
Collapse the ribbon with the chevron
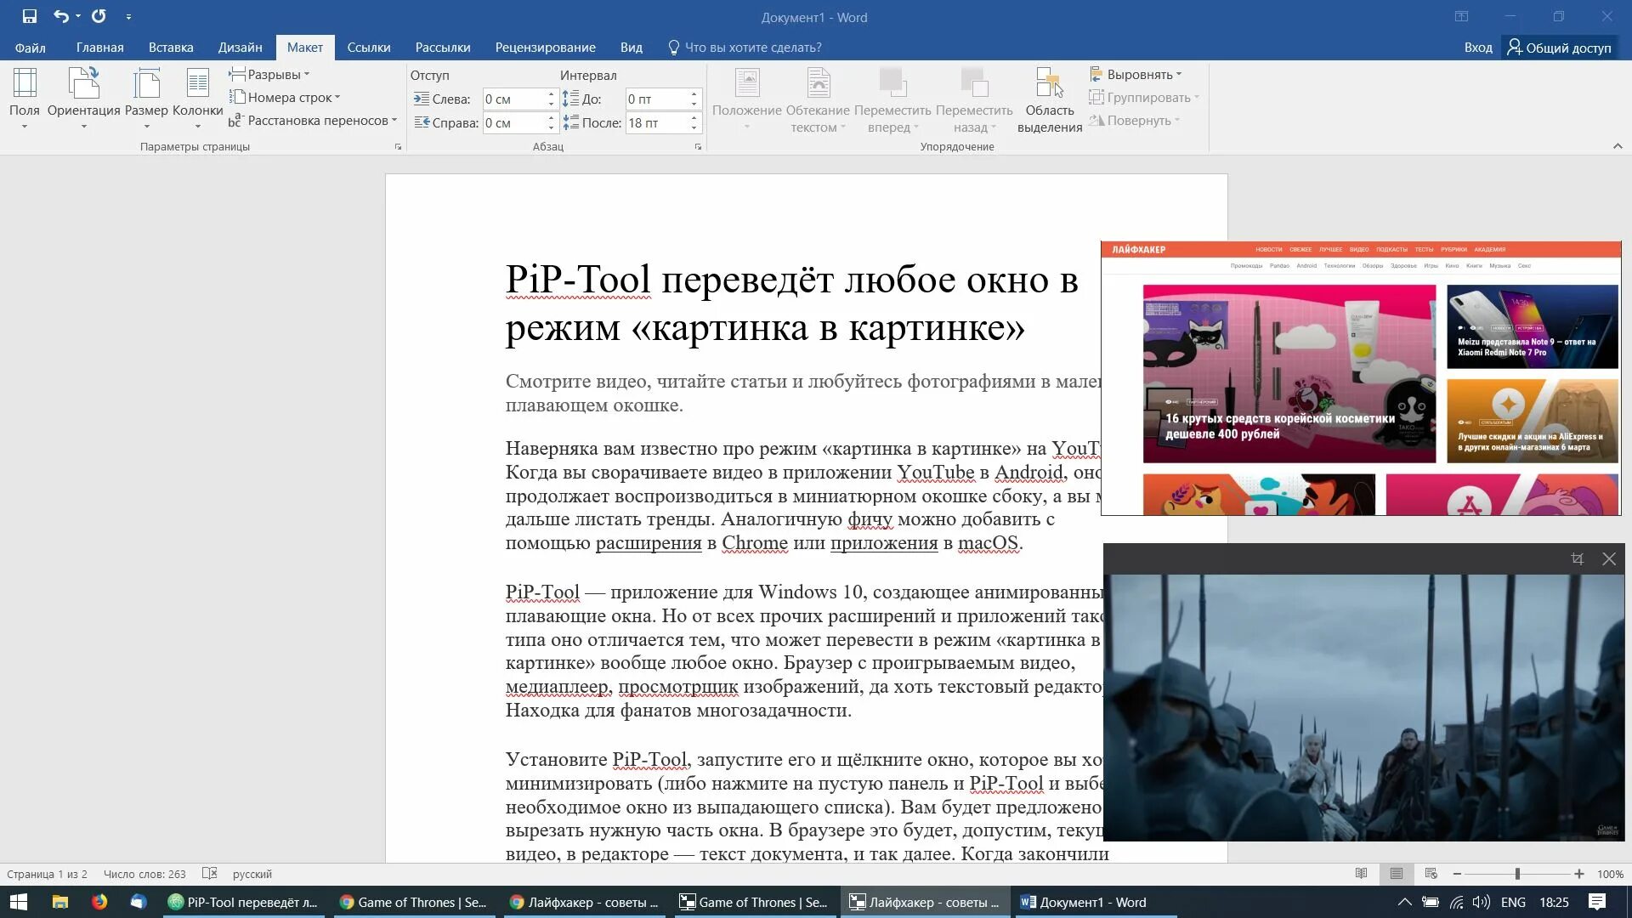click(1617, 146)
